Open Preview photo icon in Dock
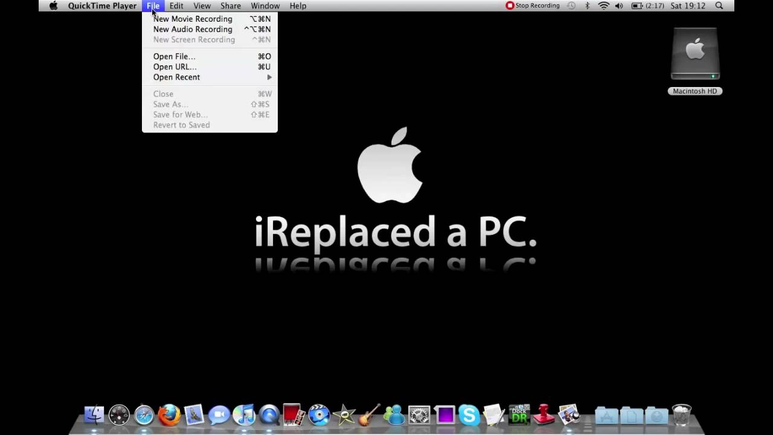The width and height of the screenshot is (773, 435). coord(568,415)
